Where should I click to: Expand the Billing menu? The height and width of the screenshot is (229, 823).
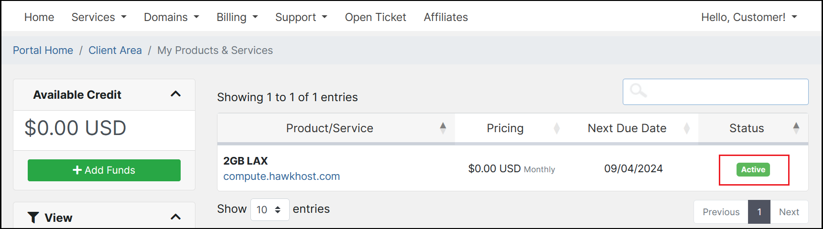click(237, 17)
